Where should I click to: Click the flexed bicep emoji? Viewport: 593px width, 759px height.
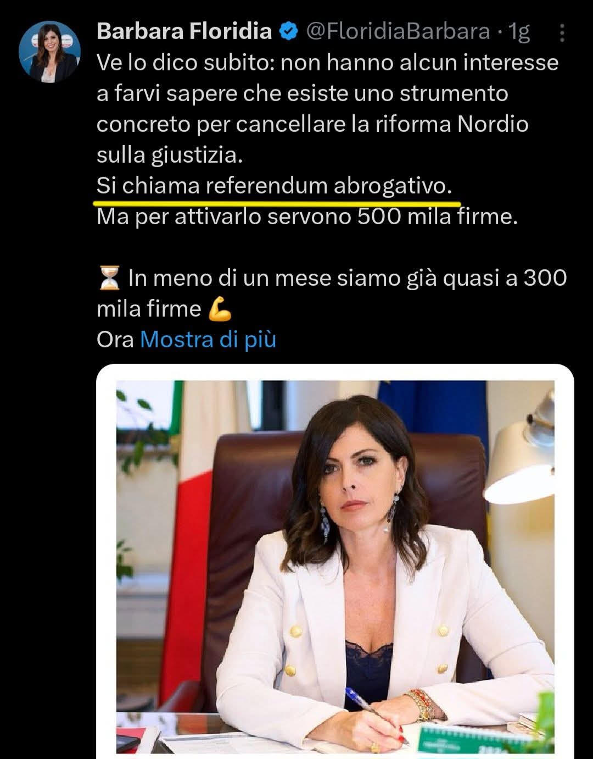[220, 309]
